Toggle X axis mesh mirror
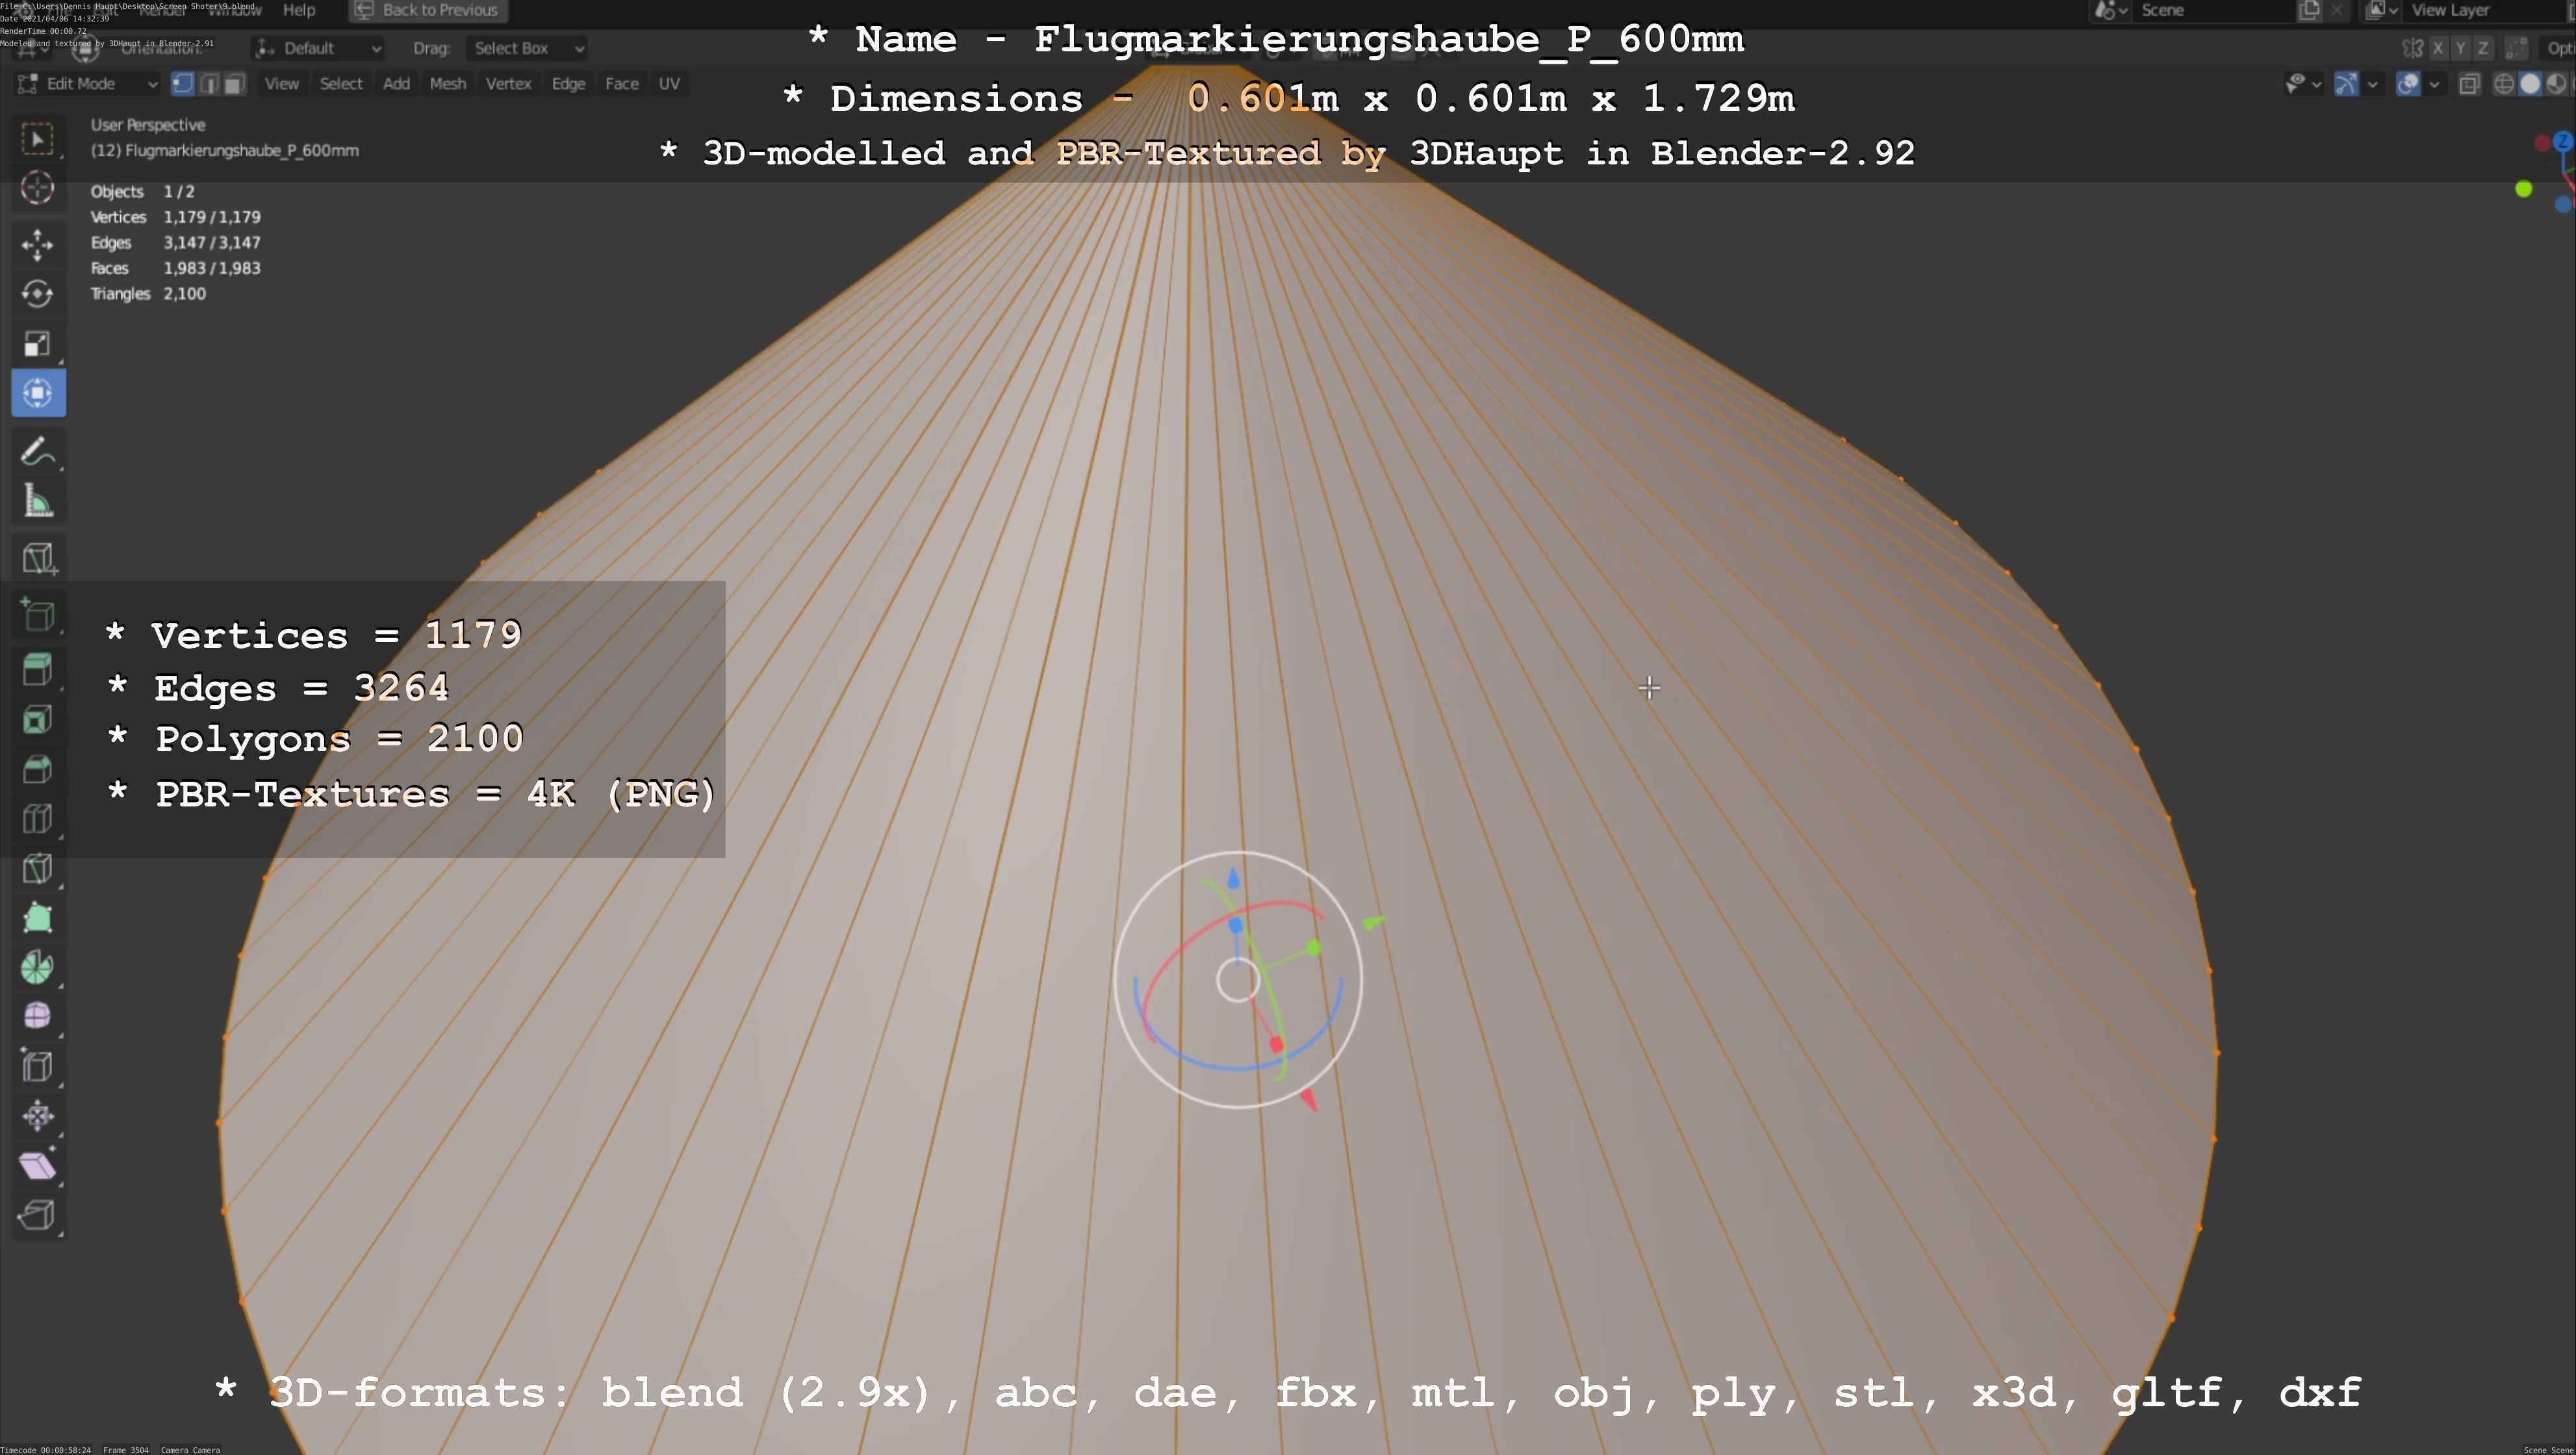 tap(2438, 48)
